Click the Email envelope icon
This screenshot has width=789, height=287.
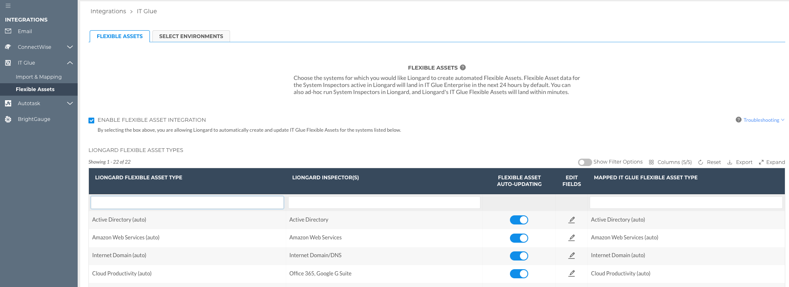(8, 31)
